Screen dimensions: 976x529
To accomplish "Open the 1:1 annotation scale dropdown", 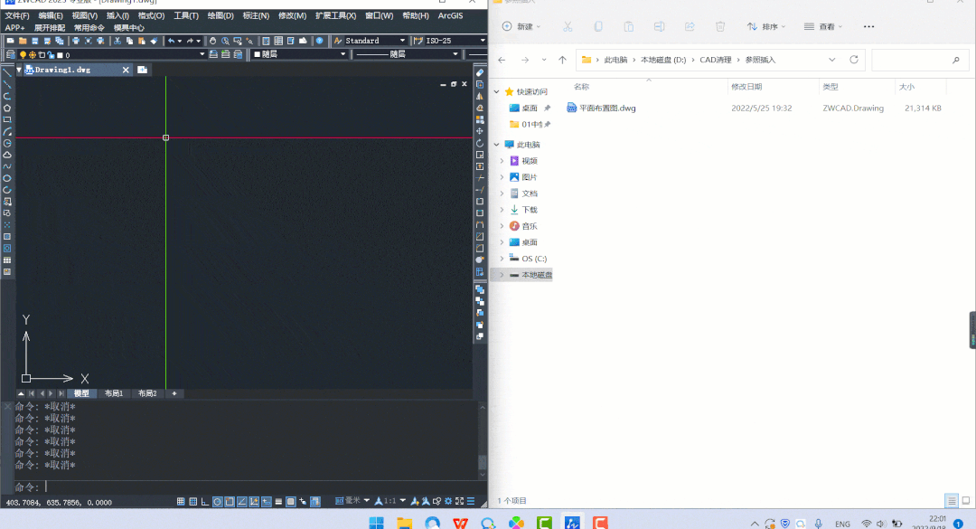I will tap(403, 500).
